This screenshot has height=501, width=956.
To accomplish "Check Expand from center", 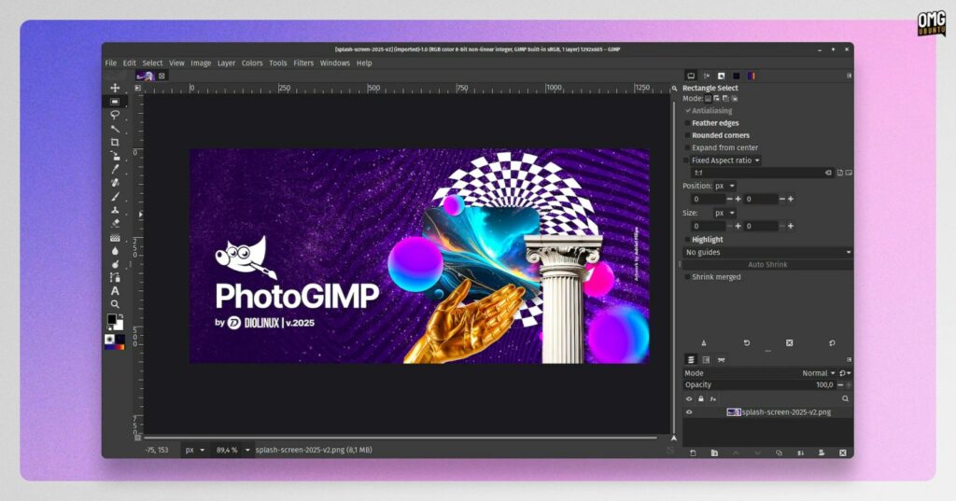I will (x=688, y=147).
